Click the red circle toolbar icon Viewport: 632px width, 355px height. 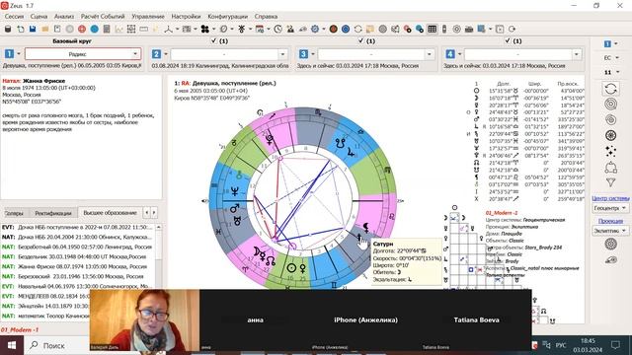82,29
